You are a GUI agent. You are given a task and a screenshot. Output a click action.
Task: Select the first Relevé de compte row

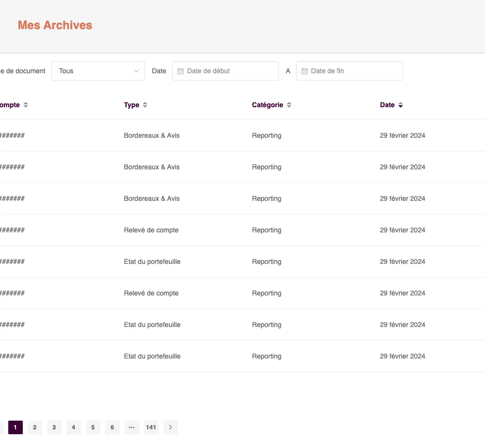tap(151, 230)
